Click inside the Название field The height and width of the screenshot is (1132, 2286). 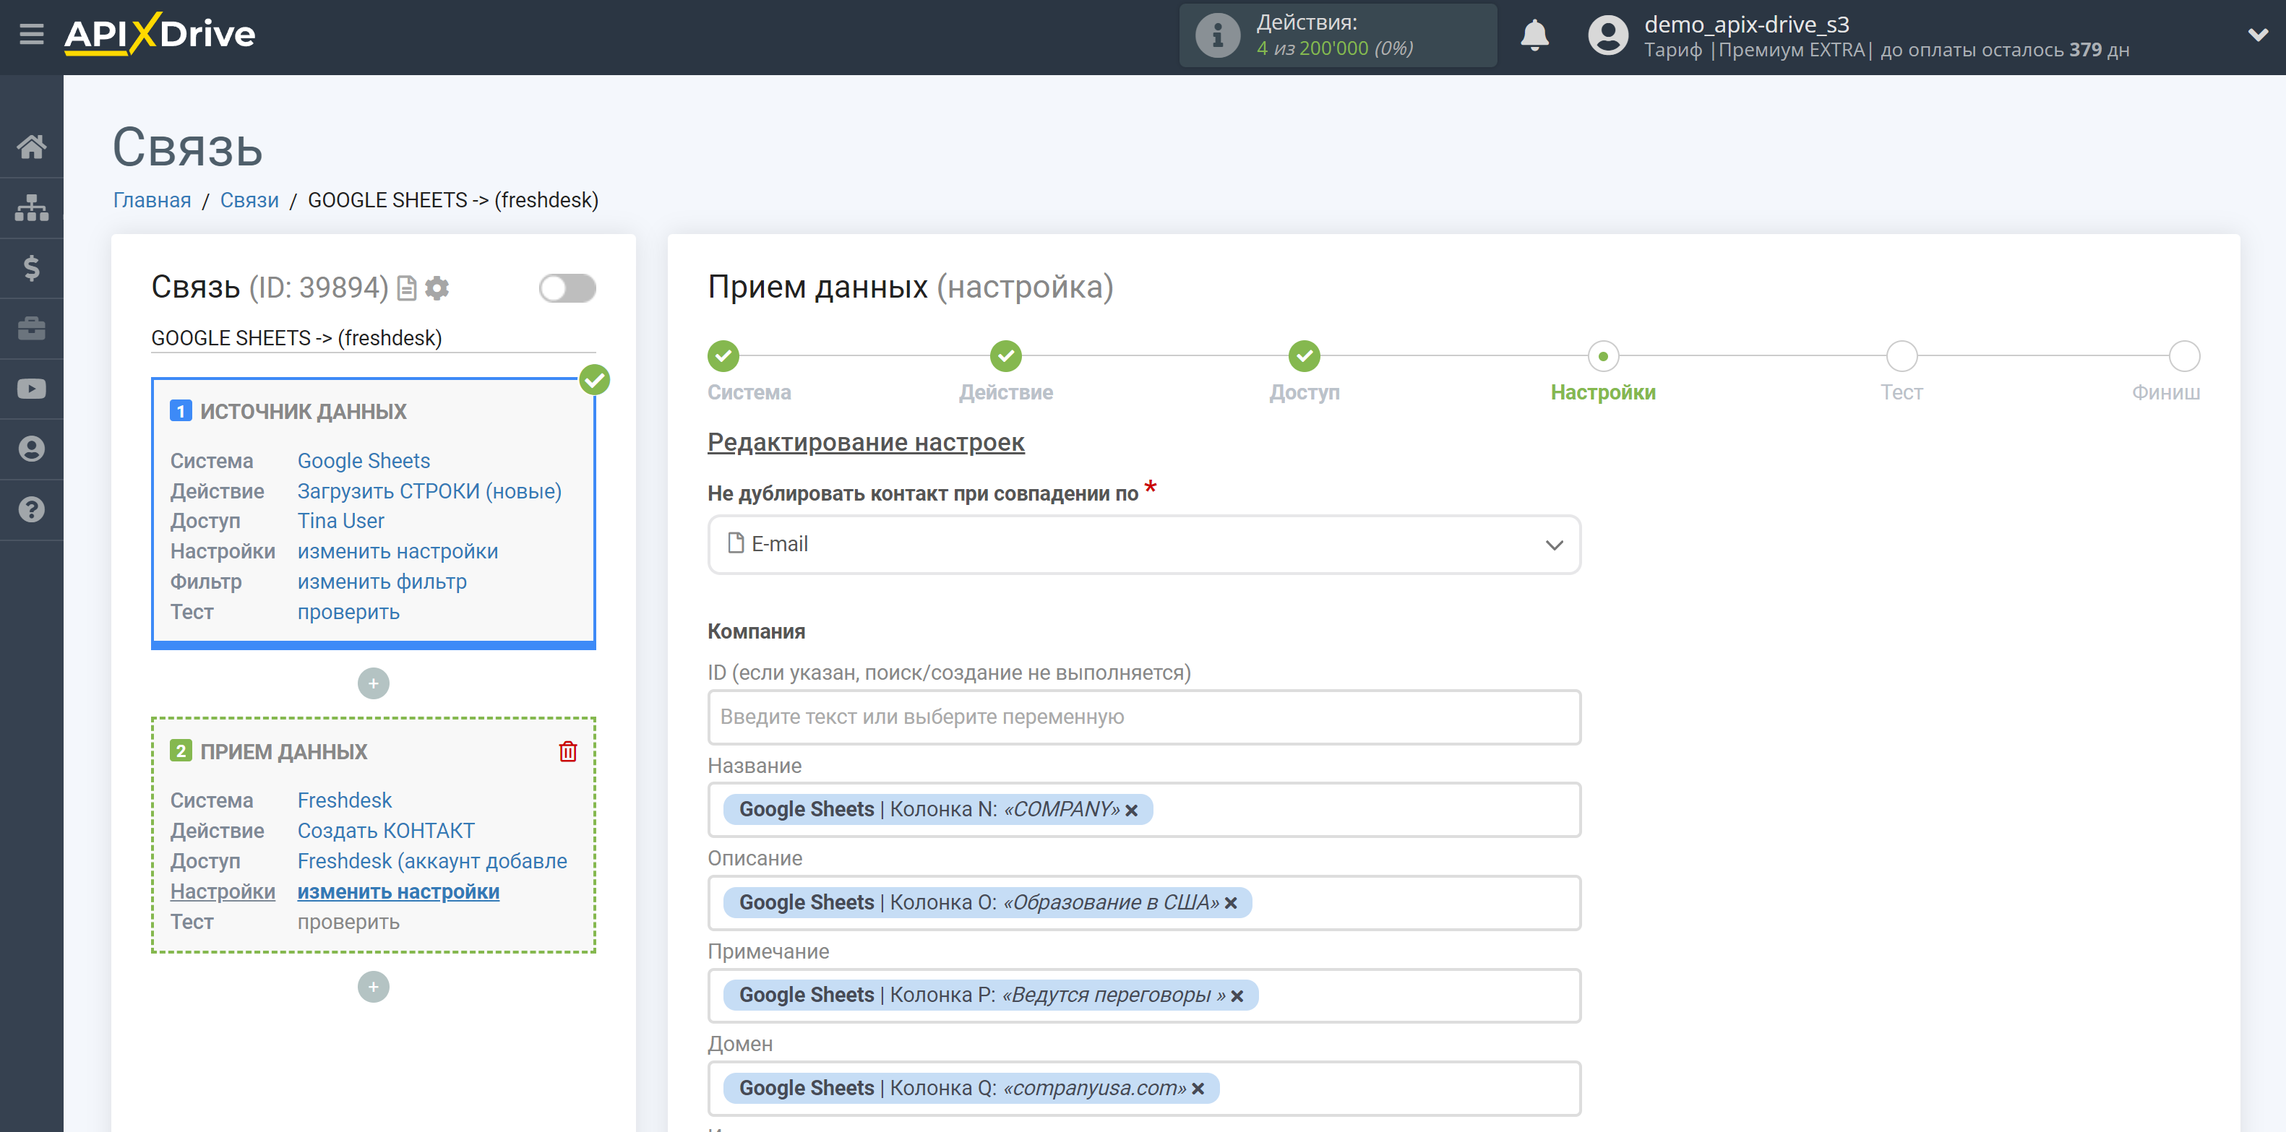pyautogui.click(x=1144, y=810)
